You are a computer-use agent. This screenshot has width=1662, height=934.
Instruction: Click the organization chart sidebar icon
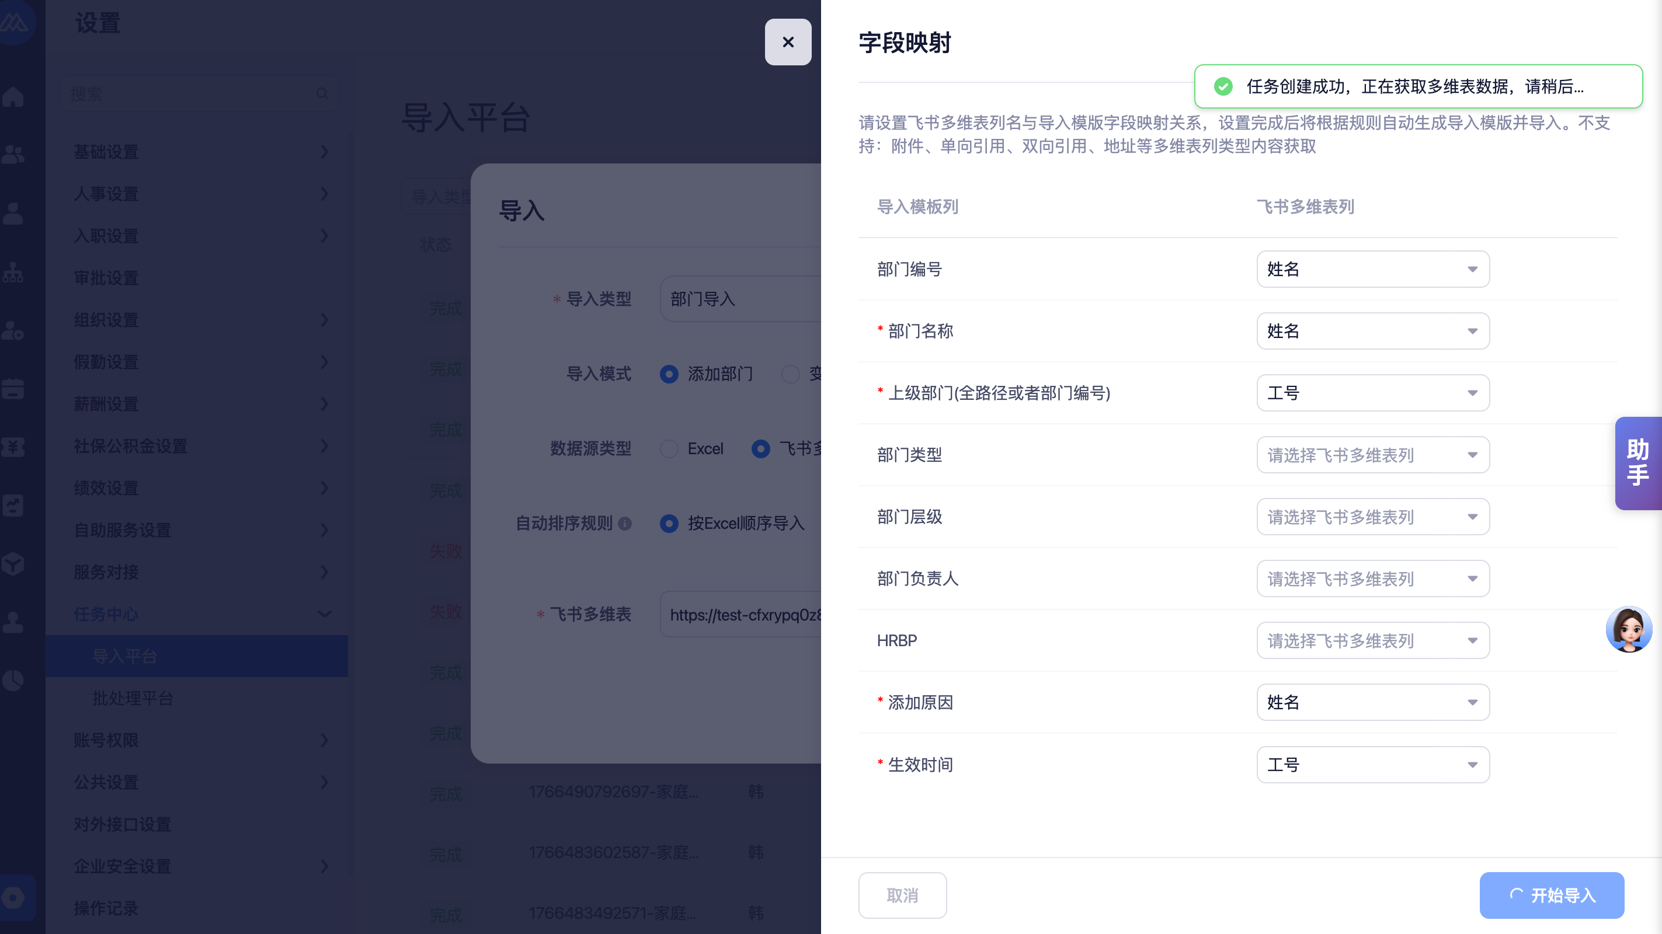tap(13, 273)
